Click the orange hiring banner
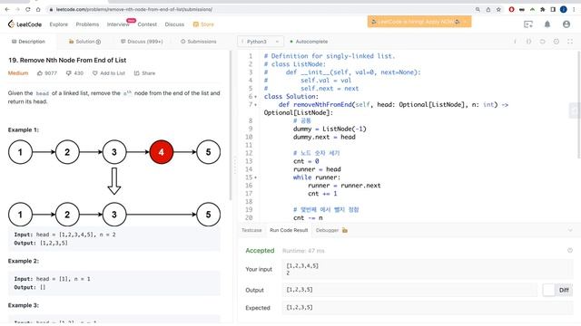Viewport: 581px width, 326px height. click(x=419, y=22)
